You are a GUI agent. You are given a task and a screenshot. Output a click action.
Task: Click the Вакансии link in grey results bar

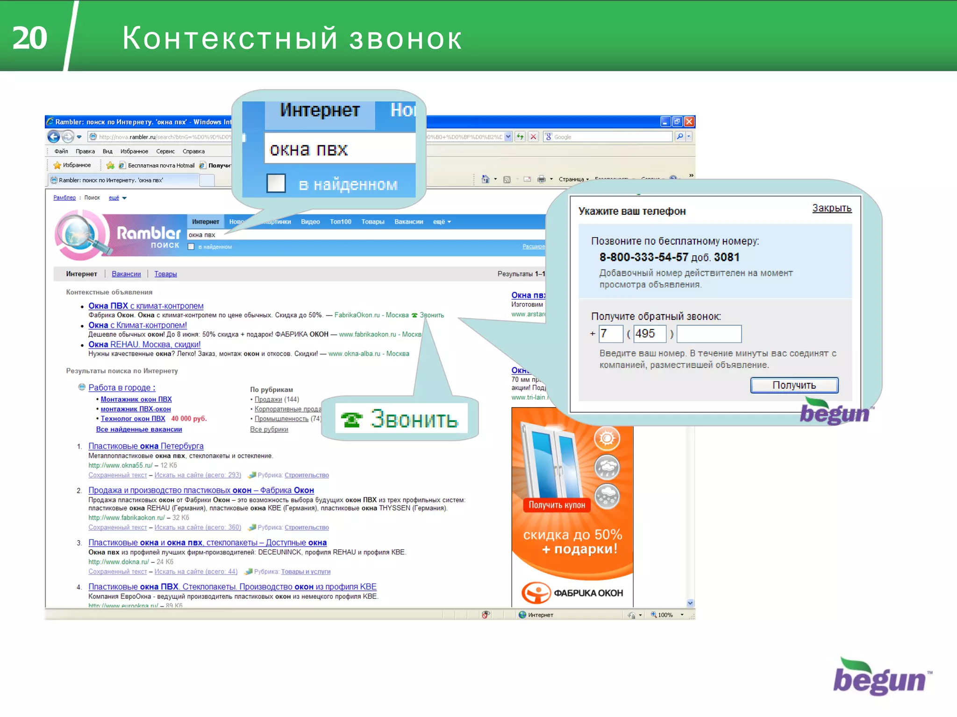126,274
